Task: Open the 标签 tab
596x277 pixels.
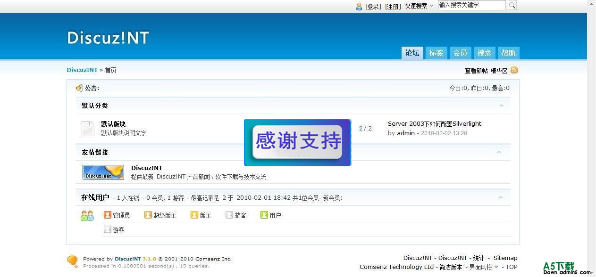Action: 436,53
